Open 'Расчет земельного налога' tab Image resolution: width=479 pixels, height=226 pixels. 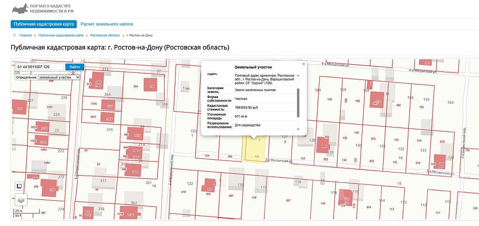pos(107,24)
